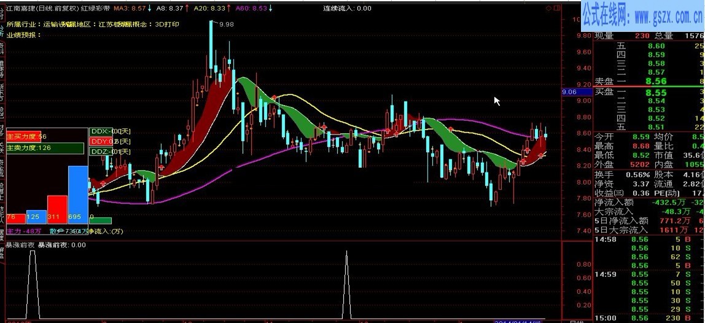Click the red 主买力度:56 bar
This screenshot has width=705, height=323.
pos(23,136)
